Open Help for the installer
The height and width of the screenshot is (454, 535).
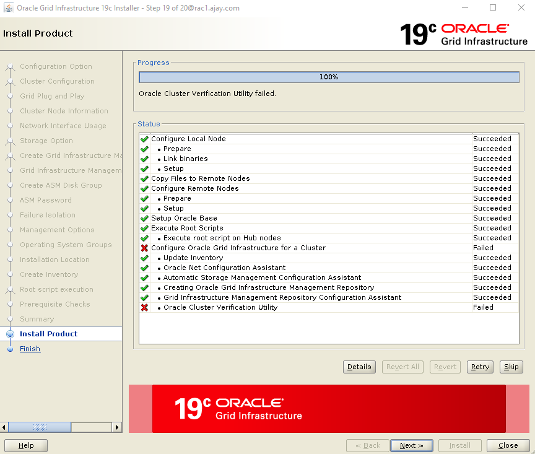(x=26, y=445)
